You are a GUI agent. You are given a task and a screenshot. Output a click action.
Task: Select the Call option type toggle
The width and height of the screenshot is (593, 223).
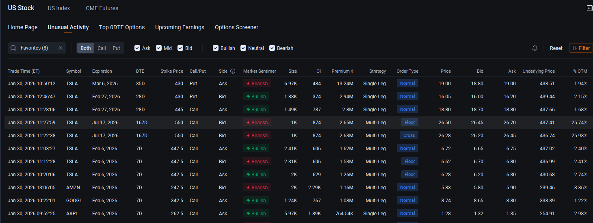coord(102,48)
